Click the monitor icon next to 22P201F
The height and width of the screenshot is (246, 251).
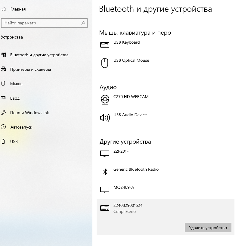(x=105, y=154)
